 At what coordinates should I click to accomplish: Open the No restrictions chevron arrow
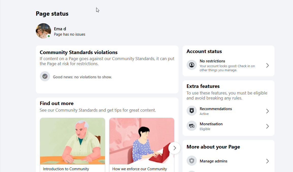tap(267, 65)
